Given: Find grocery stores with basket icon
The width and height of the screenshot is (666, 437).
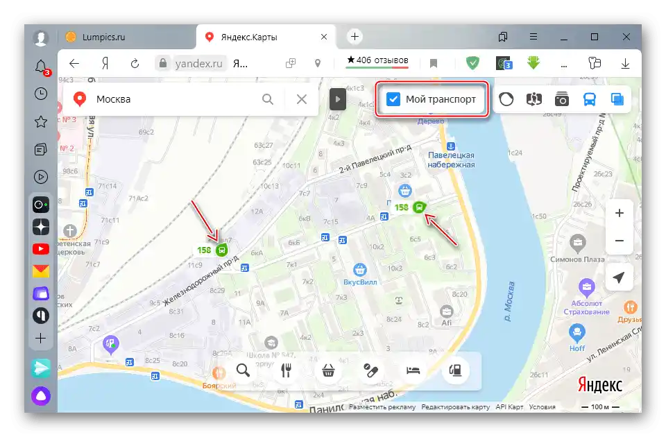Looking at the screenshot, I should pyautogui.click(x=328, y=370).
